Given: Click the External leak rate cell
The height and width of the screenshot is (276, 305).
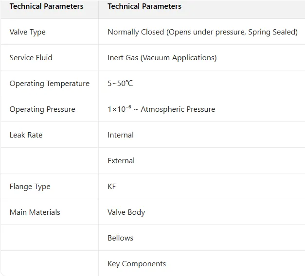Looking at the screenshot, I should click(121, 161).
